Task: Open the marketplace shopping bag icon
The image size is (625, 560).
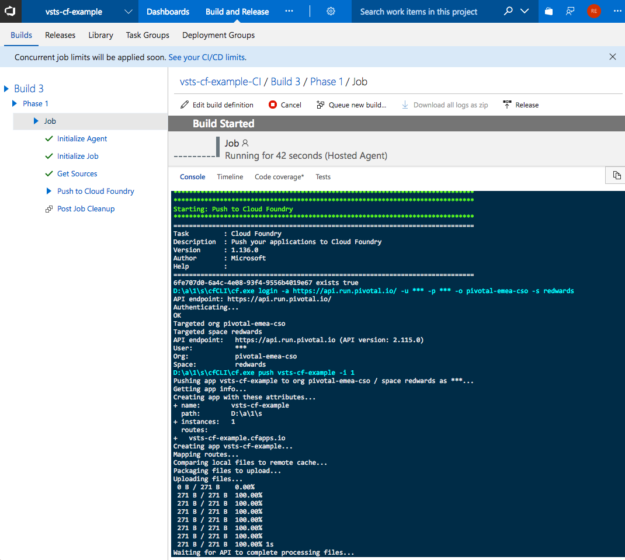Action: (548, 12)
